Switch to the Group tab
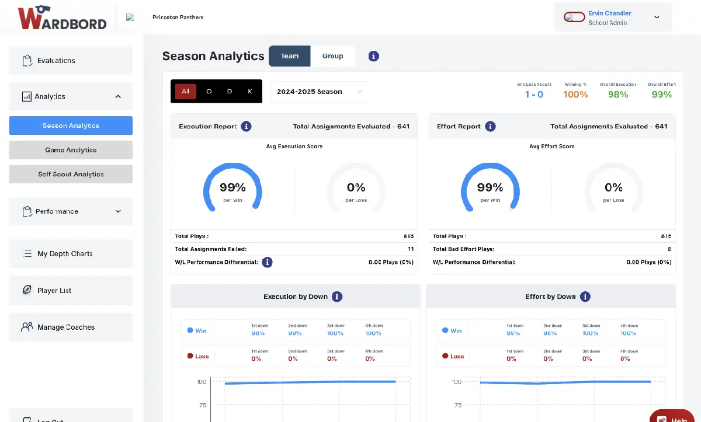Viewport: 701px width, 422px height. 333,55
